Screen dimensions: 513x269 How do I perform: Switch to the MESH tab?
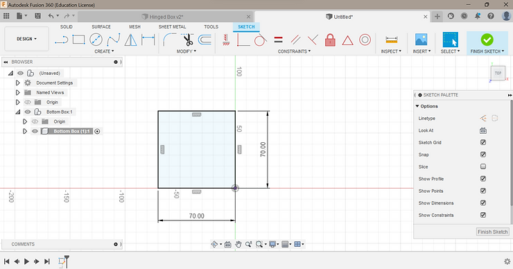pyautogui.click(x=134, y=27)
